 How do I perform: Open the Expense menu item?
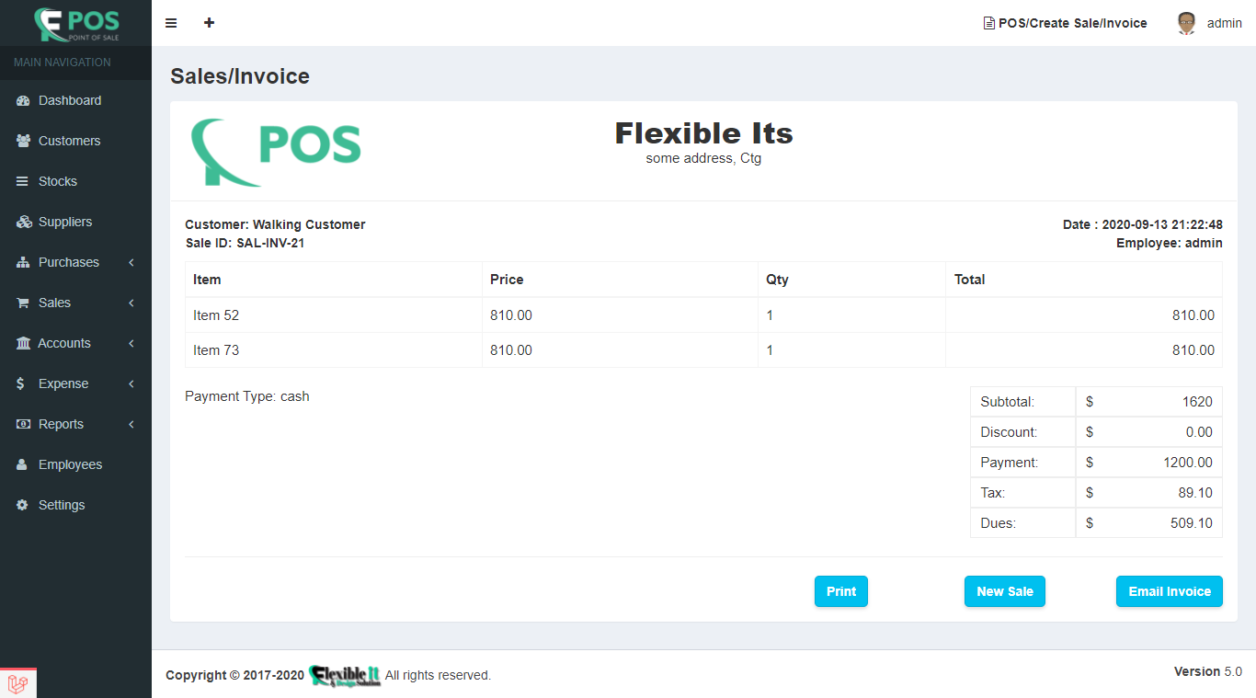(61, 383)
